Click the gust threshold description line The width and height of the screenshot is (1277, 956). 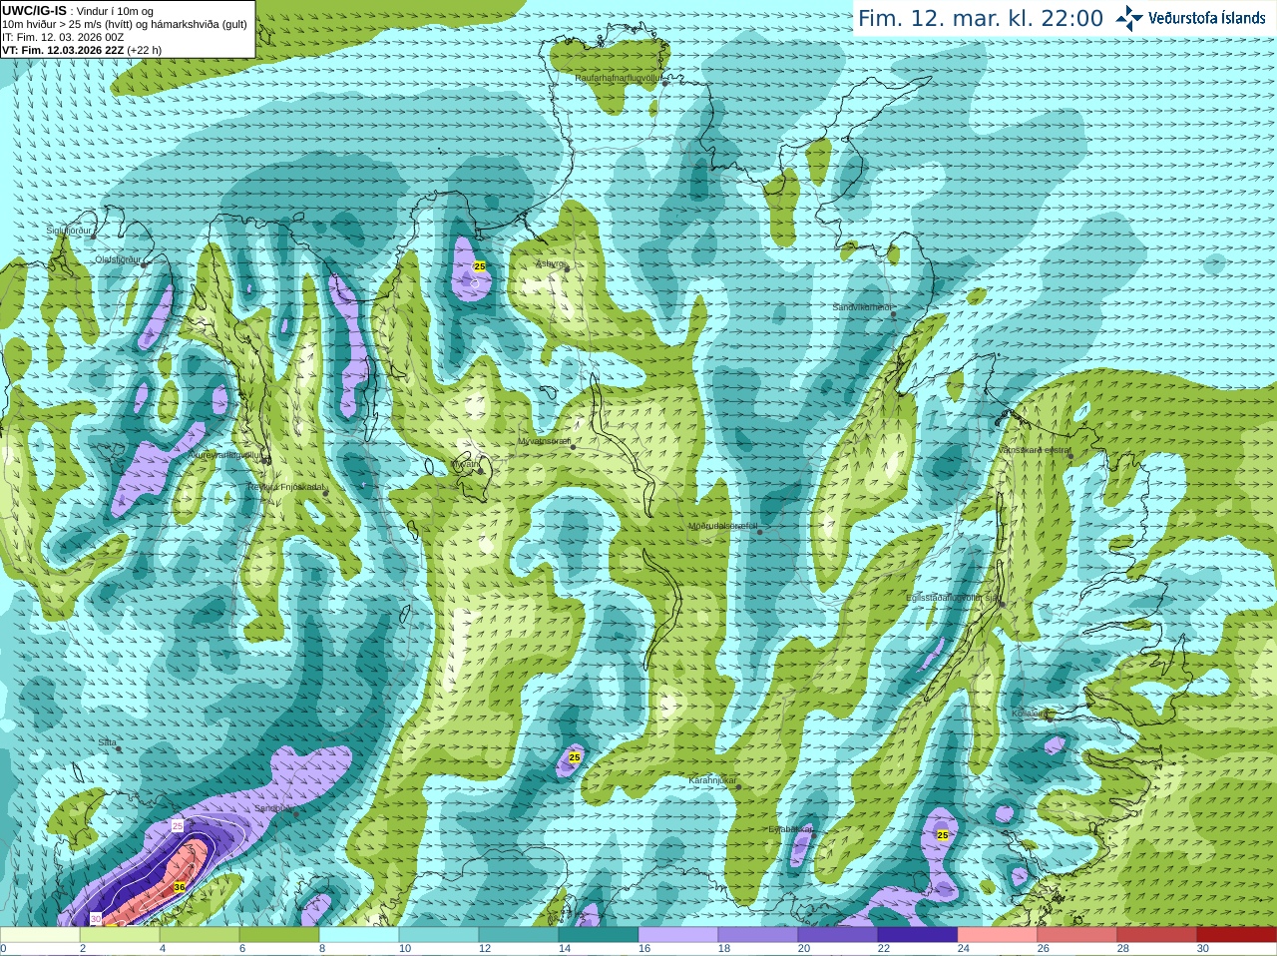point(125,24)
